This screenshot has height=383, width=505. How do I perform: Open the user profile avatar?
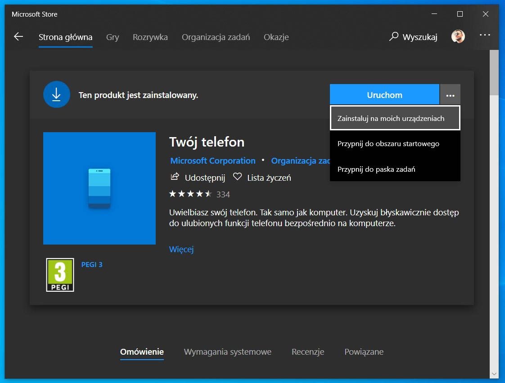point(458,36)
